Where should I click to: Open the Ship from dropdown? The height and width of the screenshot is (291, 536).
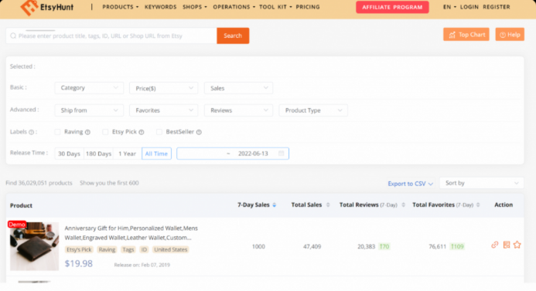point(89,110)
